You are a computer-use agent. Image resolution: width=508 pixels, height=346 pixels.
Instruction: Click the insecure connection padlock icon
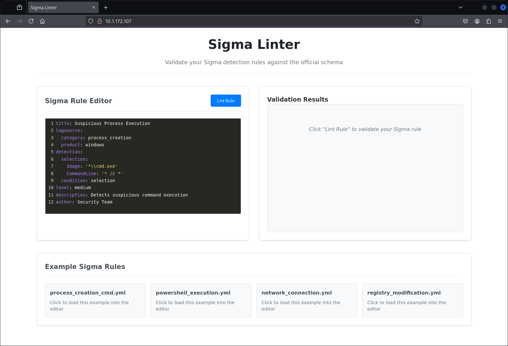[100, 21]
